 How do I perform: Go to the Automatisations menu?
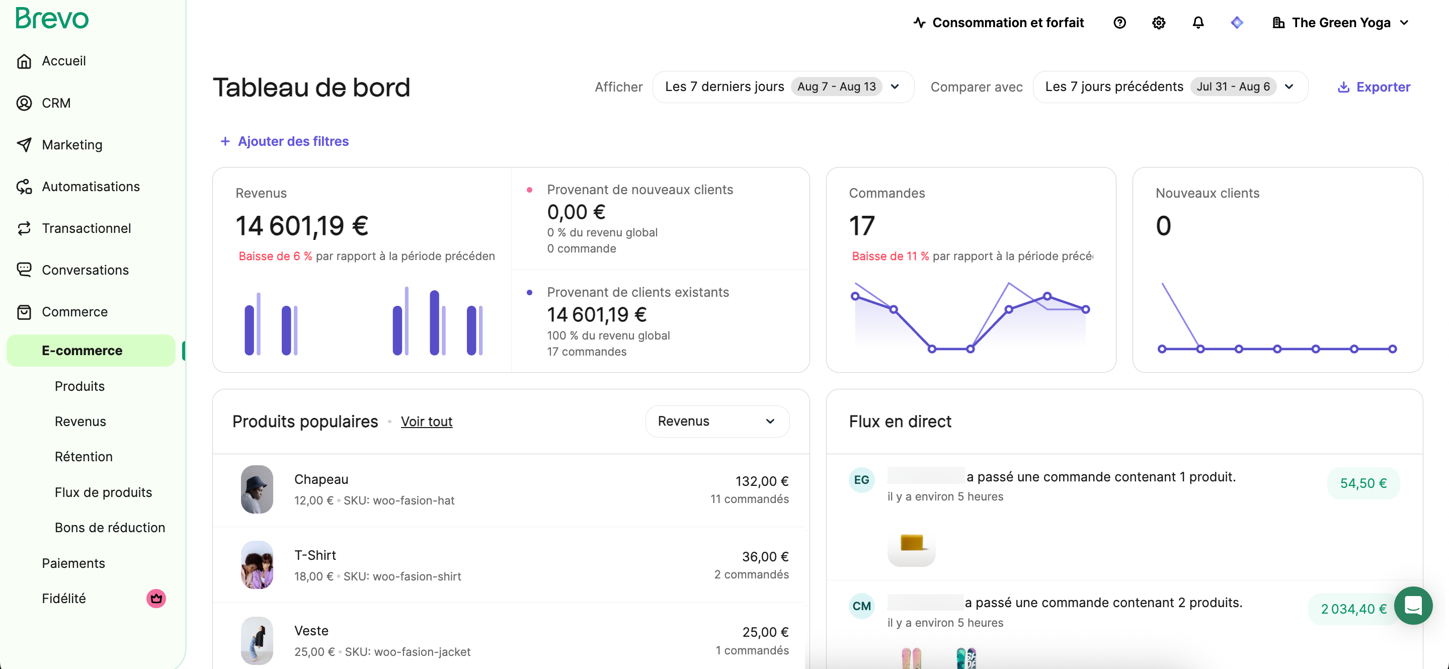pos(91,187)
